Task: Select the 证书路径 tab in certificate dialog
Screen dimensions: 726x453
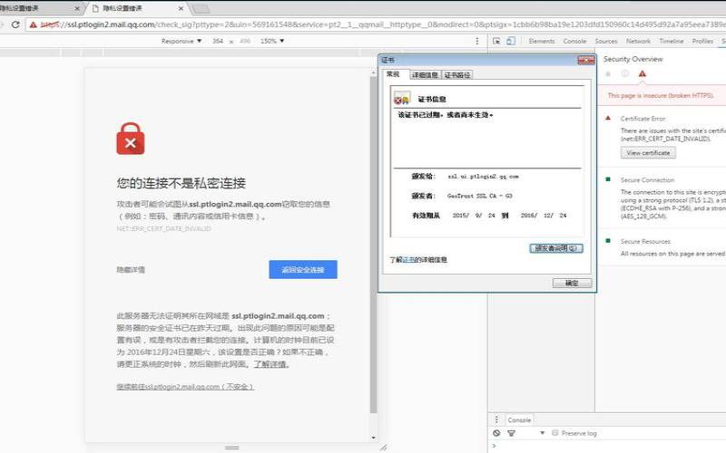Action: pos(457,75)
